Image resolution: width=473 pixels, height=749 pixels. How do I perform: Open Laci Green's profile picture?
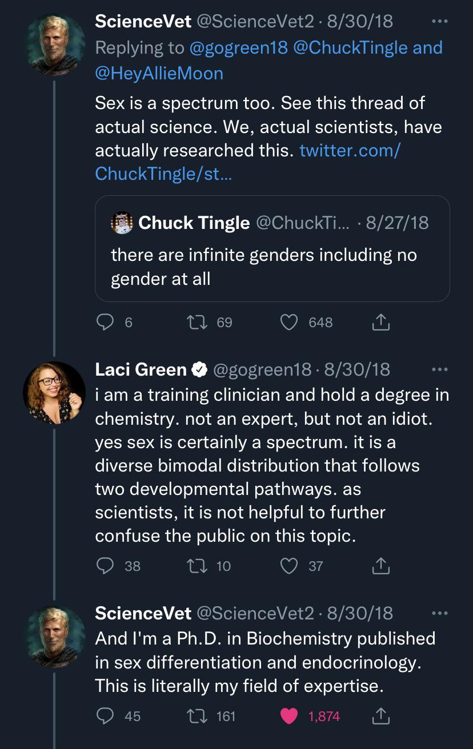[54, 392]
